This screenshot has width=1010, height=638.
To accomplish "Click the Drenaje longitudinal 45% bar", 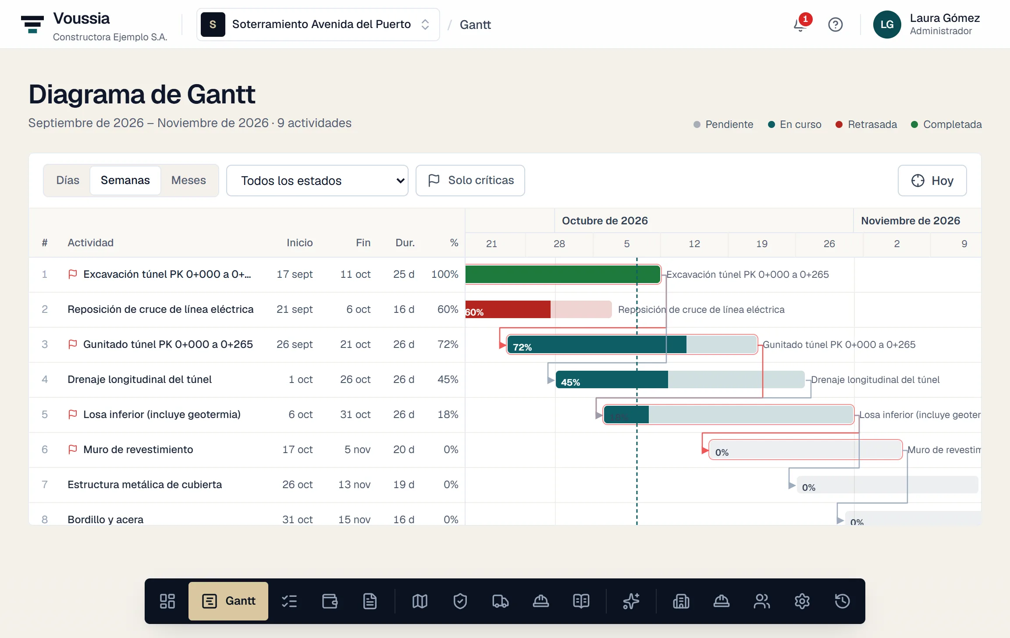I will (680, 379).
